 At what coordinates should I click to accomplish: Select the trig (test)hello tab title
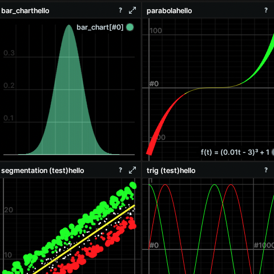(x=171, y=171)
